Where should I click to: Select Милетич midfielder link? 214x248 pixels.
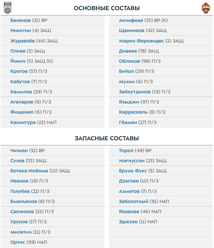[21, 232]
